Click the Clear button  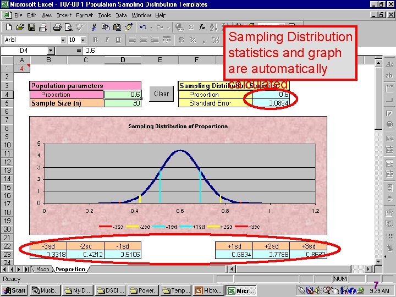(x=161, y=94)
